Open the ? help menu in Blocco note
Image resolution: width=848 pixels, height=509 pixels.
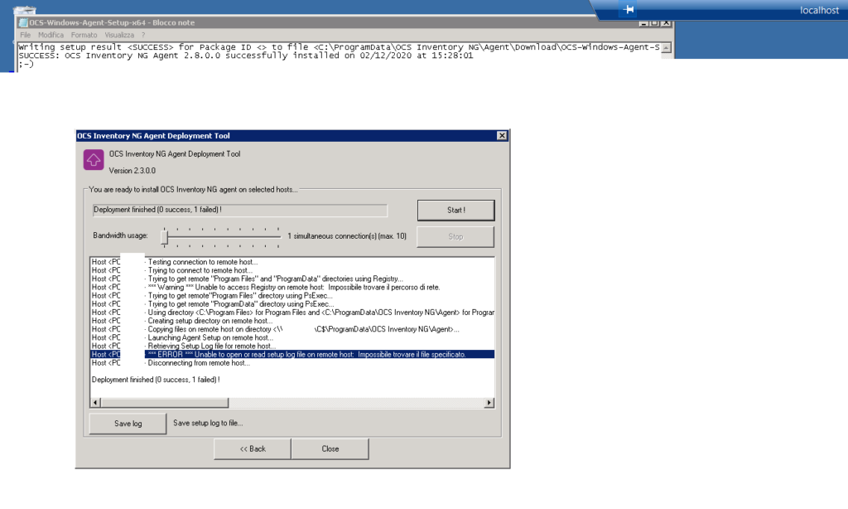[x=143, y=35]
